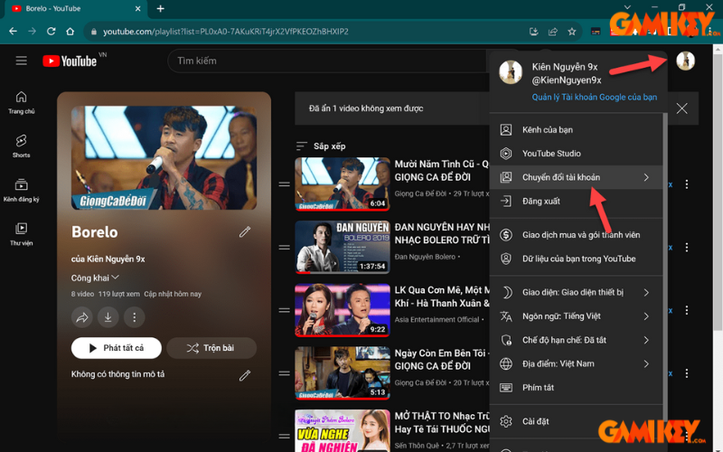Click Trộn bài shuffle button
The width and height of the screenshot is (723, 452).
click(211, 348)
